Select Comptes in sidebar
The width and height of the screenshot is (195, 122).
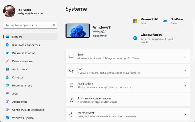pos(30,77)
